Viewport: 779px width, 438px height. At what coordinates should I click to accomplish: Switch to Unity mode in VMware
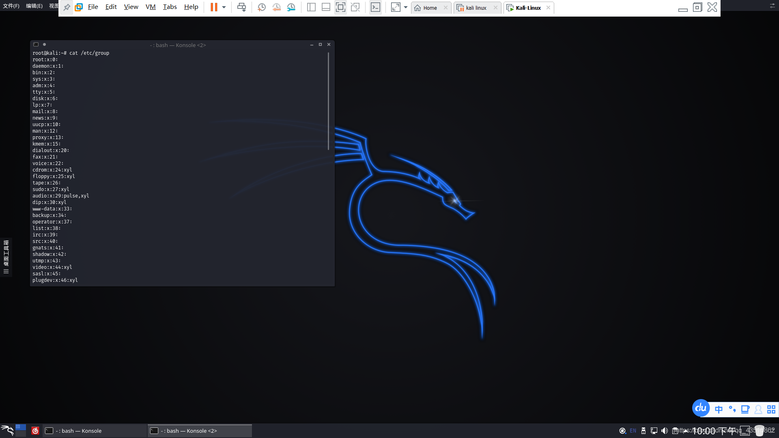click(x=355, y=7)
